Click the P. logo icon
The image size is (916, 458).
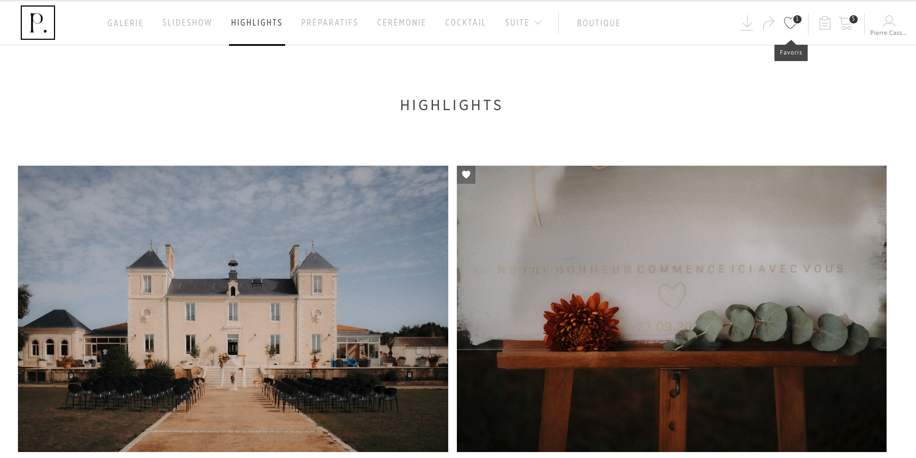point(38,23)
